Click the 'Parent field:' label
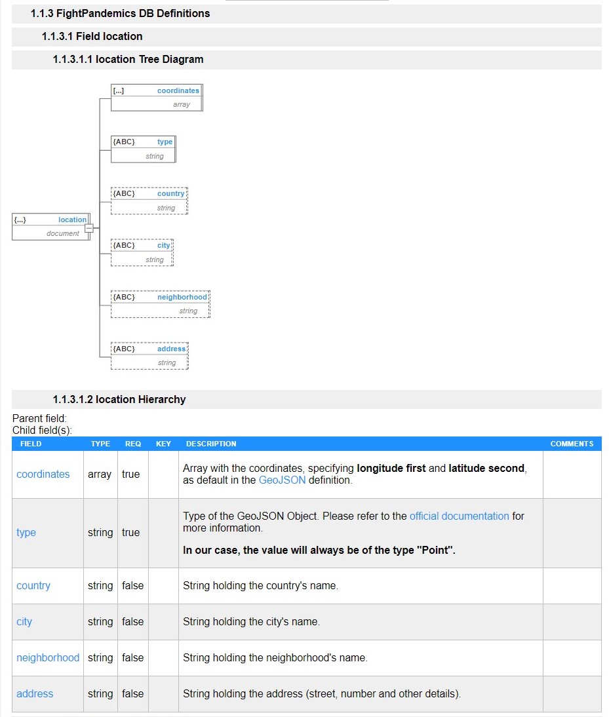This screenshot has width=609, height=717. pyautogui.click(x=39, y=418)
